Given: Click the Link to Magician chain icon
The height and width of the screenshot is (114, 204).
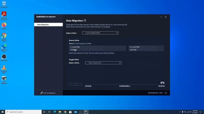Looking at the screenshot, I should click(41, 93).
